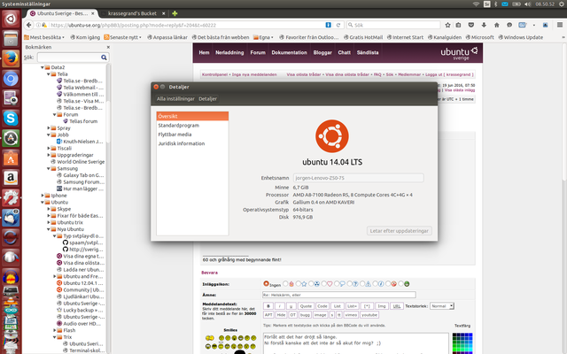Screen dimensions: 567x354
Task: Open the Textstorlek Normal dropdown
Action: coord(442,306)
